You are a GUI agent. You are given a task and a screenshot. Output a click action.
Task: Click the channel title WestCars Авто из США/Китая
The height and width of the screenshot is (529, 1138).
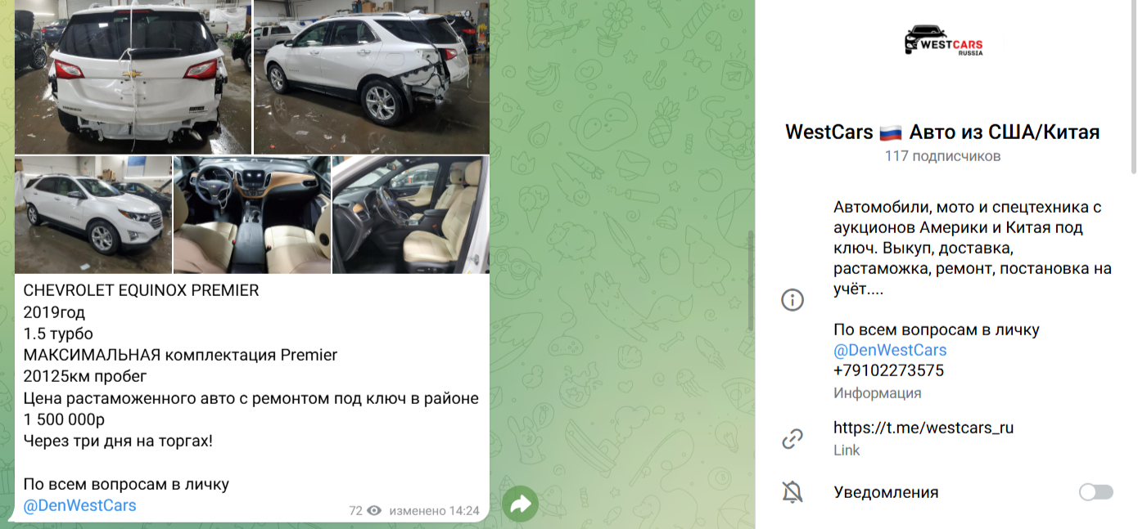pos(942,132)
